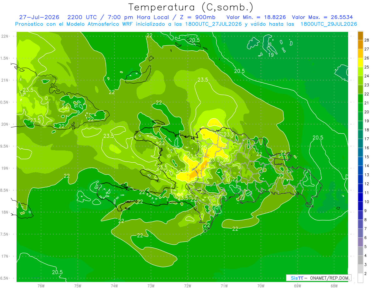Screen dimensions: 375x290
Task: Click the legend scale value "15"
Action: pos(367,157)
